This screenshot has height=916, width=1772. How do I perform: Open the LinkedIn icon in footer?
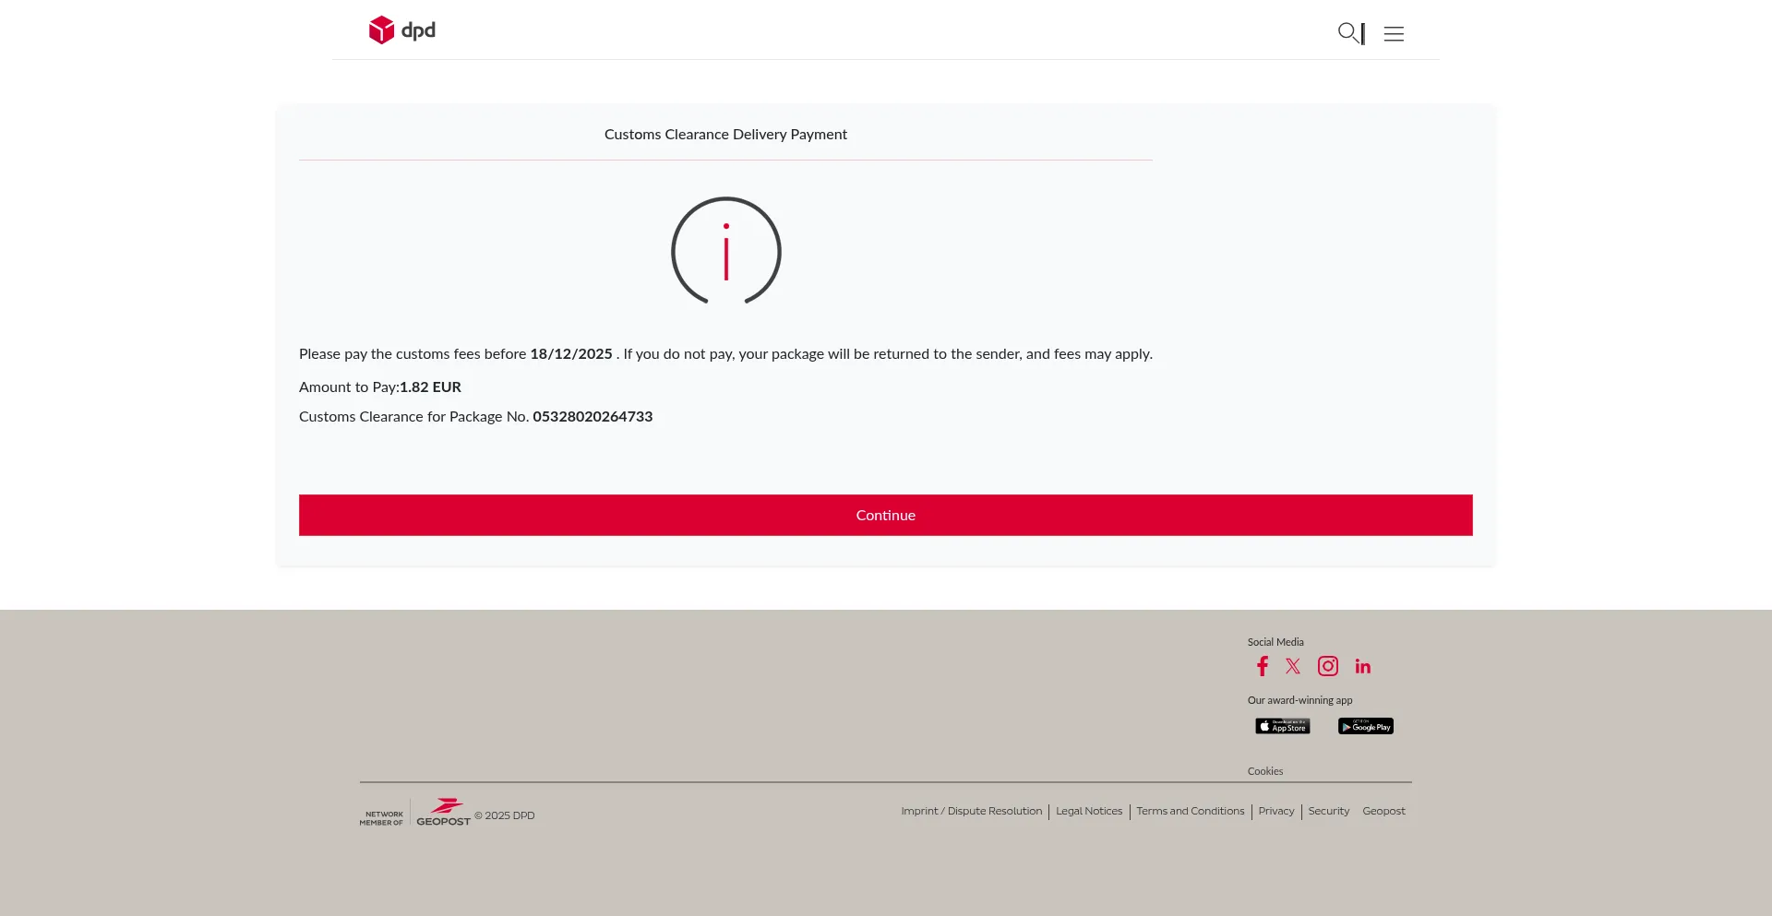click(1362, 666)
